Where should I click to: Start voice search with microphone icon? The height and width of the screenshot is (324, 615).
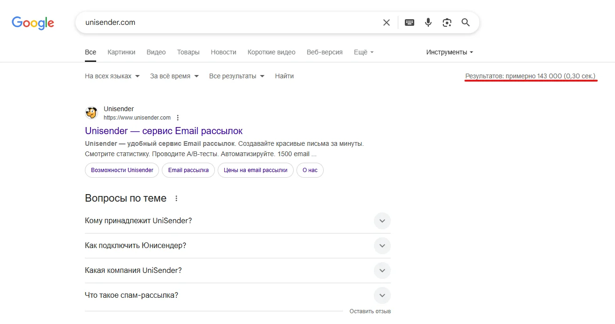point(428,23)
